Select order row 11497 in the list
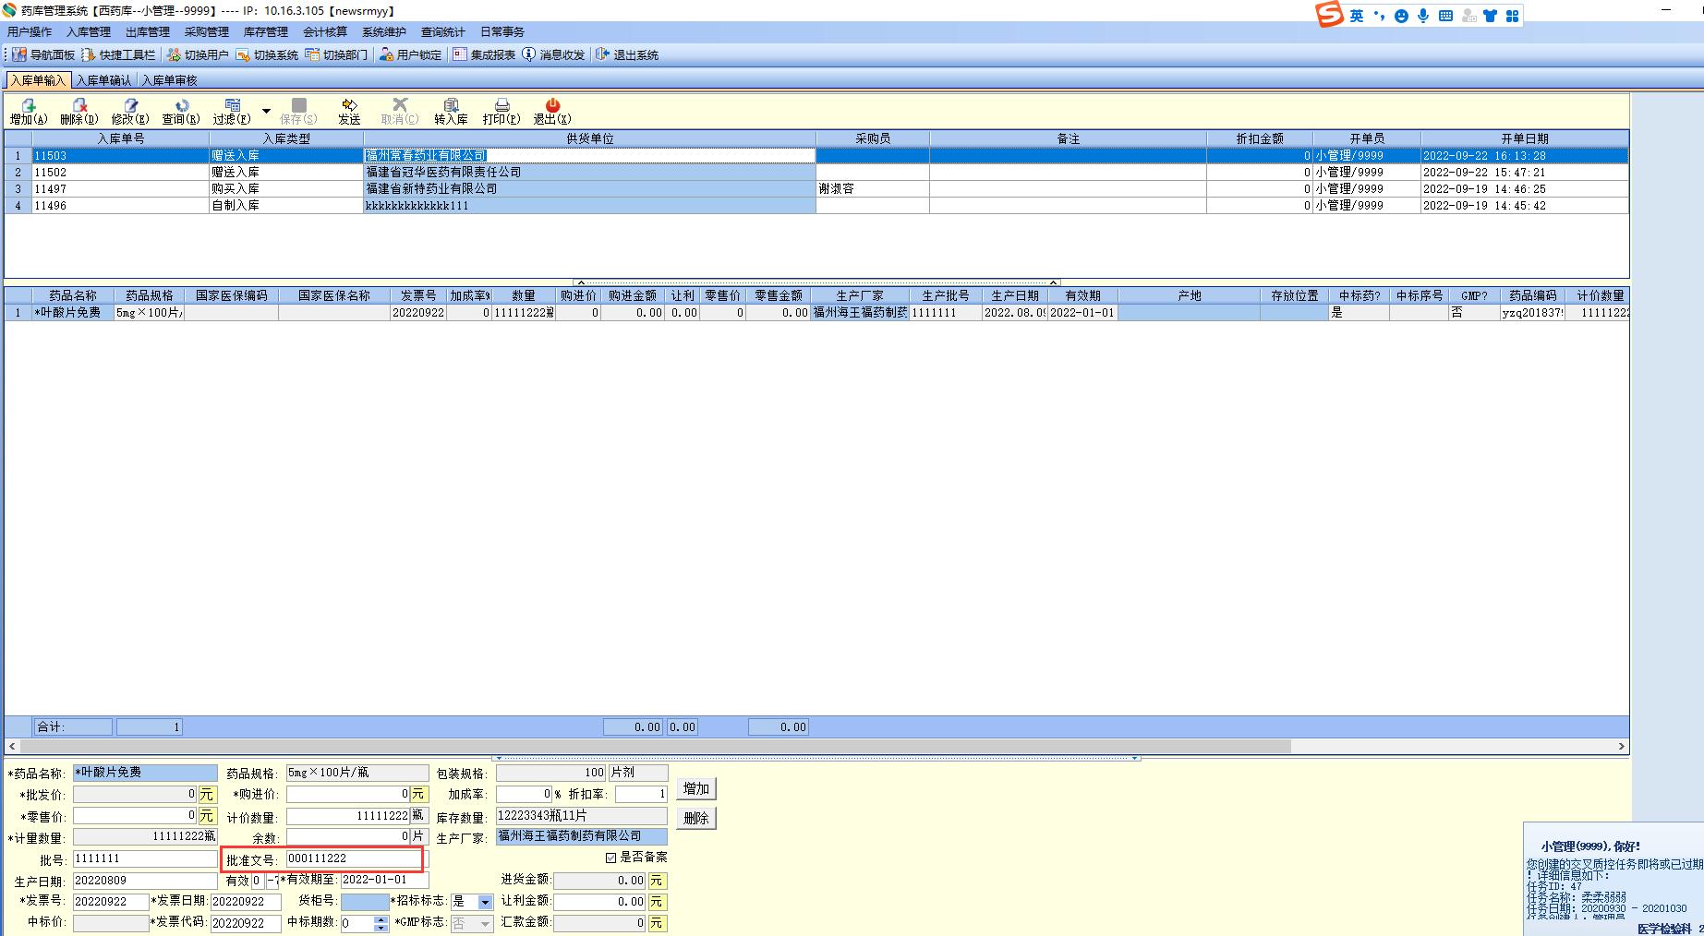The image size is (1704, 936). pos(816,189)
